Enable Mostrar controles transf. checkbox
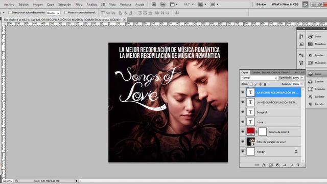Screen dimensions: 327x184 click(66, 12)
